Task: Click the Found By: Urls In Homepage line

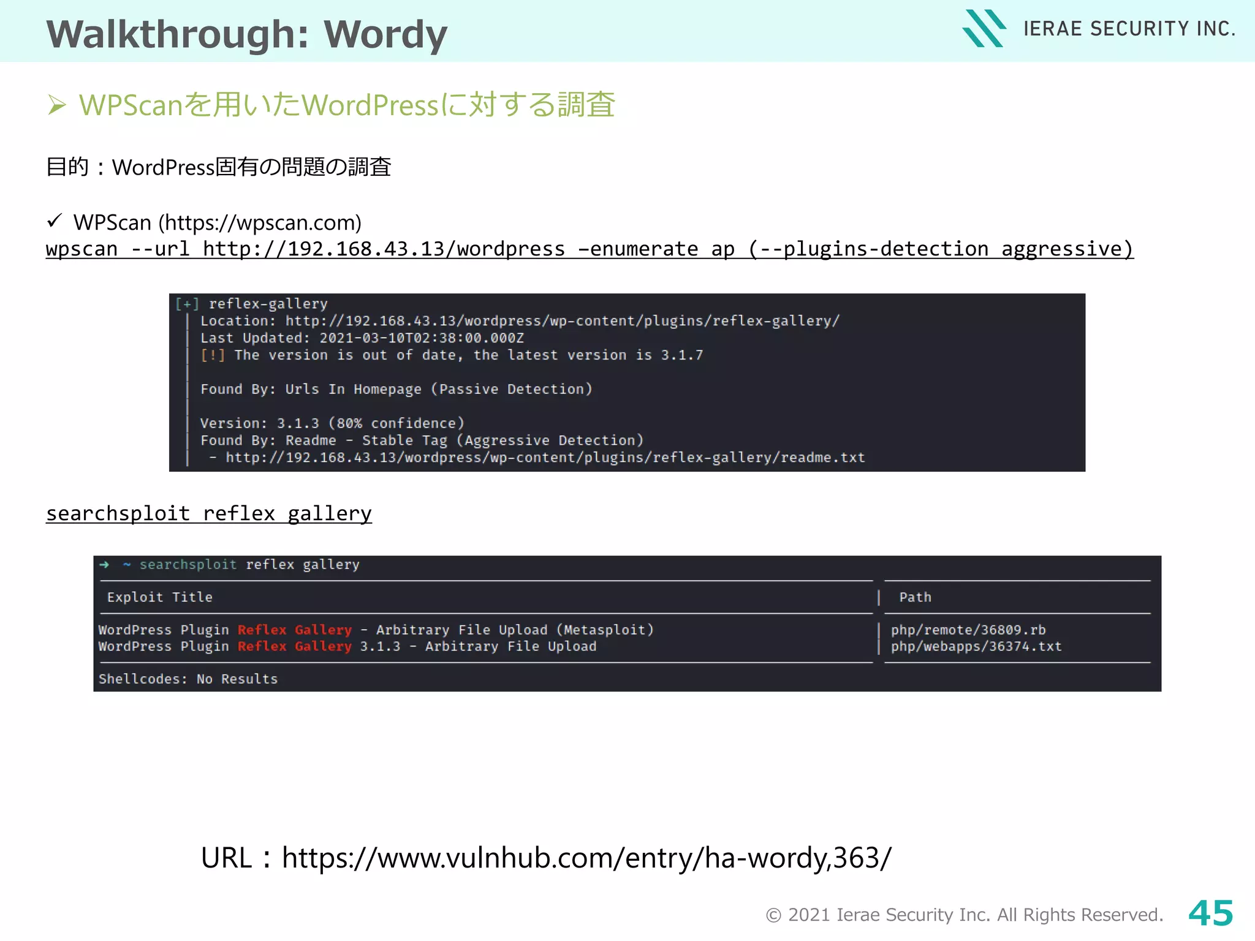Action: coord(396,390)
